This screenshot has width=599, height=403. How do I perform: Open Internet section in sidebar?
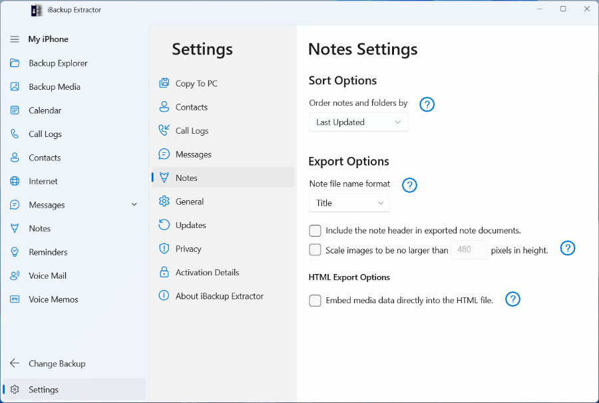[43, 182]
